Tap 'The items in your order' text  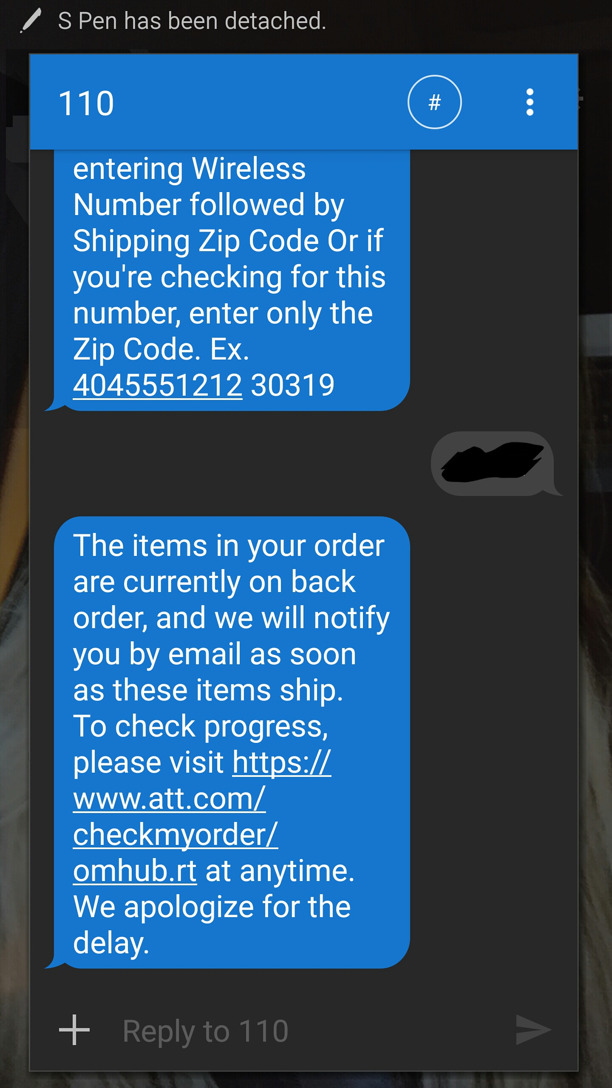click(229, 546)
